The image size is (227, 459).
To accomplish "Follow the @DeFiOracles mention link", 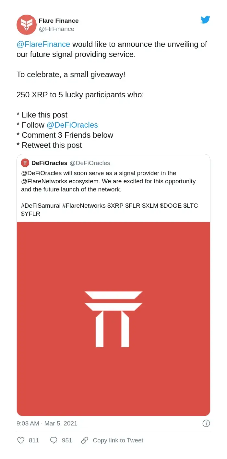I will [73, 125].
